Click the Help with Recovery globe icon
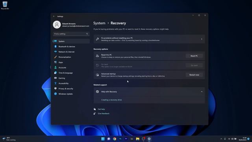Image resolution: width=252 pixels, height=142 pixels. 97,92
